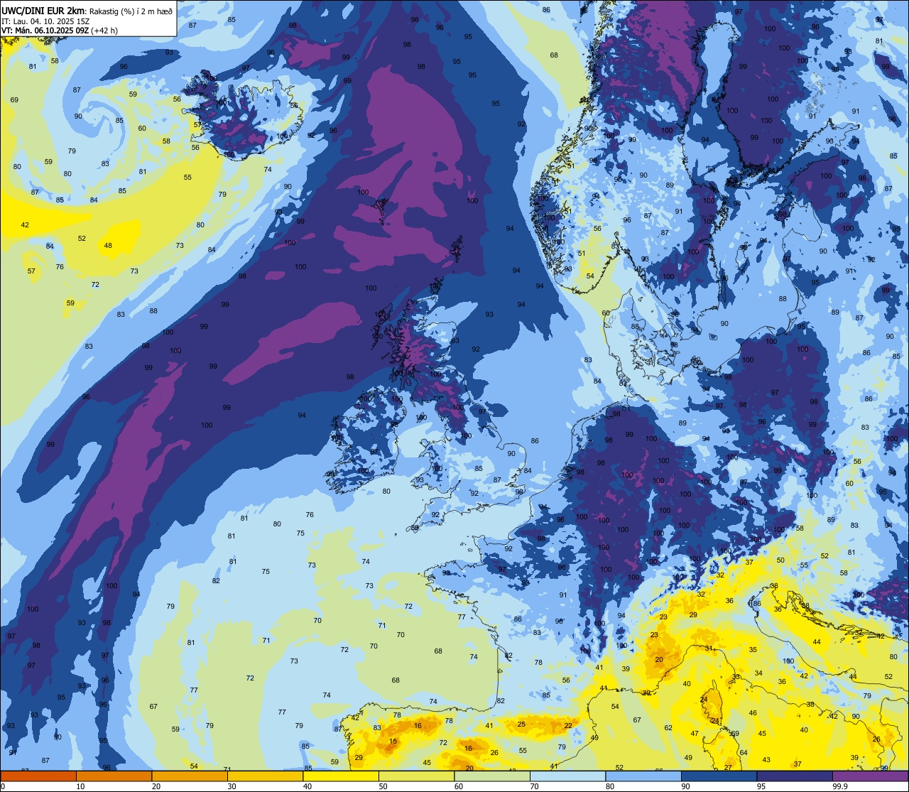Screen dimensions: 909x792
Task: Click the 60–70 pale green legend swatch
Action: (x=491, y=776)
